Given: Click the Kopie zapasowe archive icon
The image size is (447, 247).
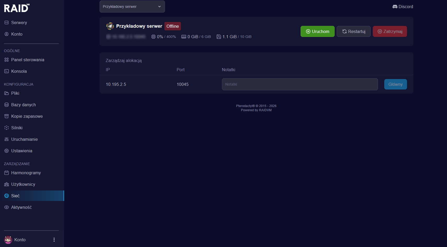Looking at the screenshot, I should pos(7,116).
